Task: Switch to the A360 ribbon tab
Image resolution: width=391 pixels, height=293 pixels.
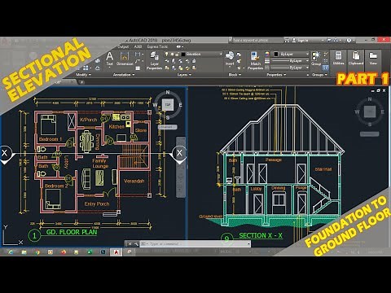Action: (138, 46)
